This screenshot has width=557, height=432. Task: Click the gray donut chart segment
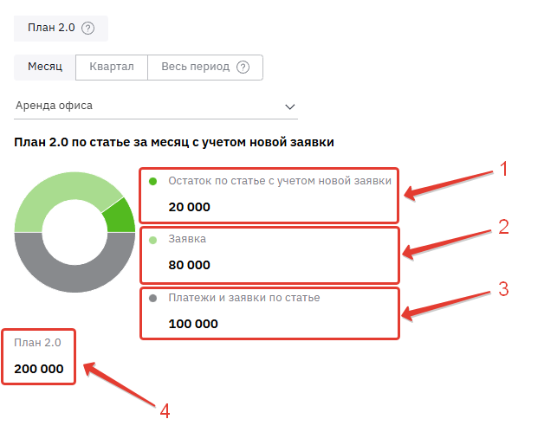point(74,279)
